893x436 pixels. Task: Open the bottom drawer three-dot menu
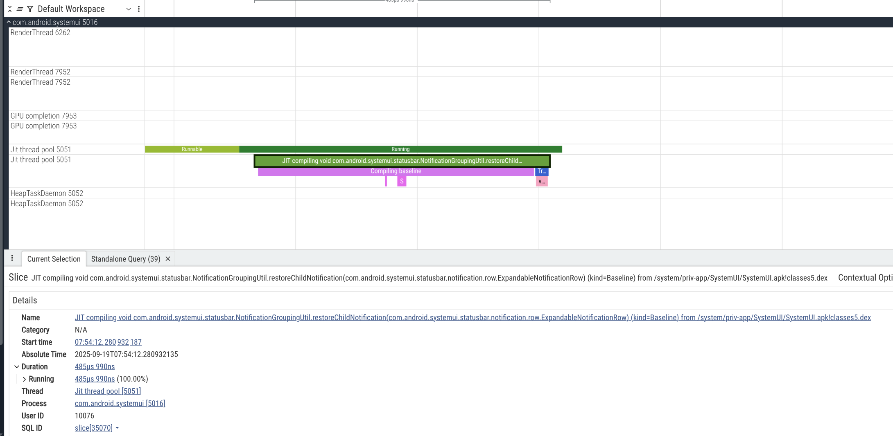[12, 258]
